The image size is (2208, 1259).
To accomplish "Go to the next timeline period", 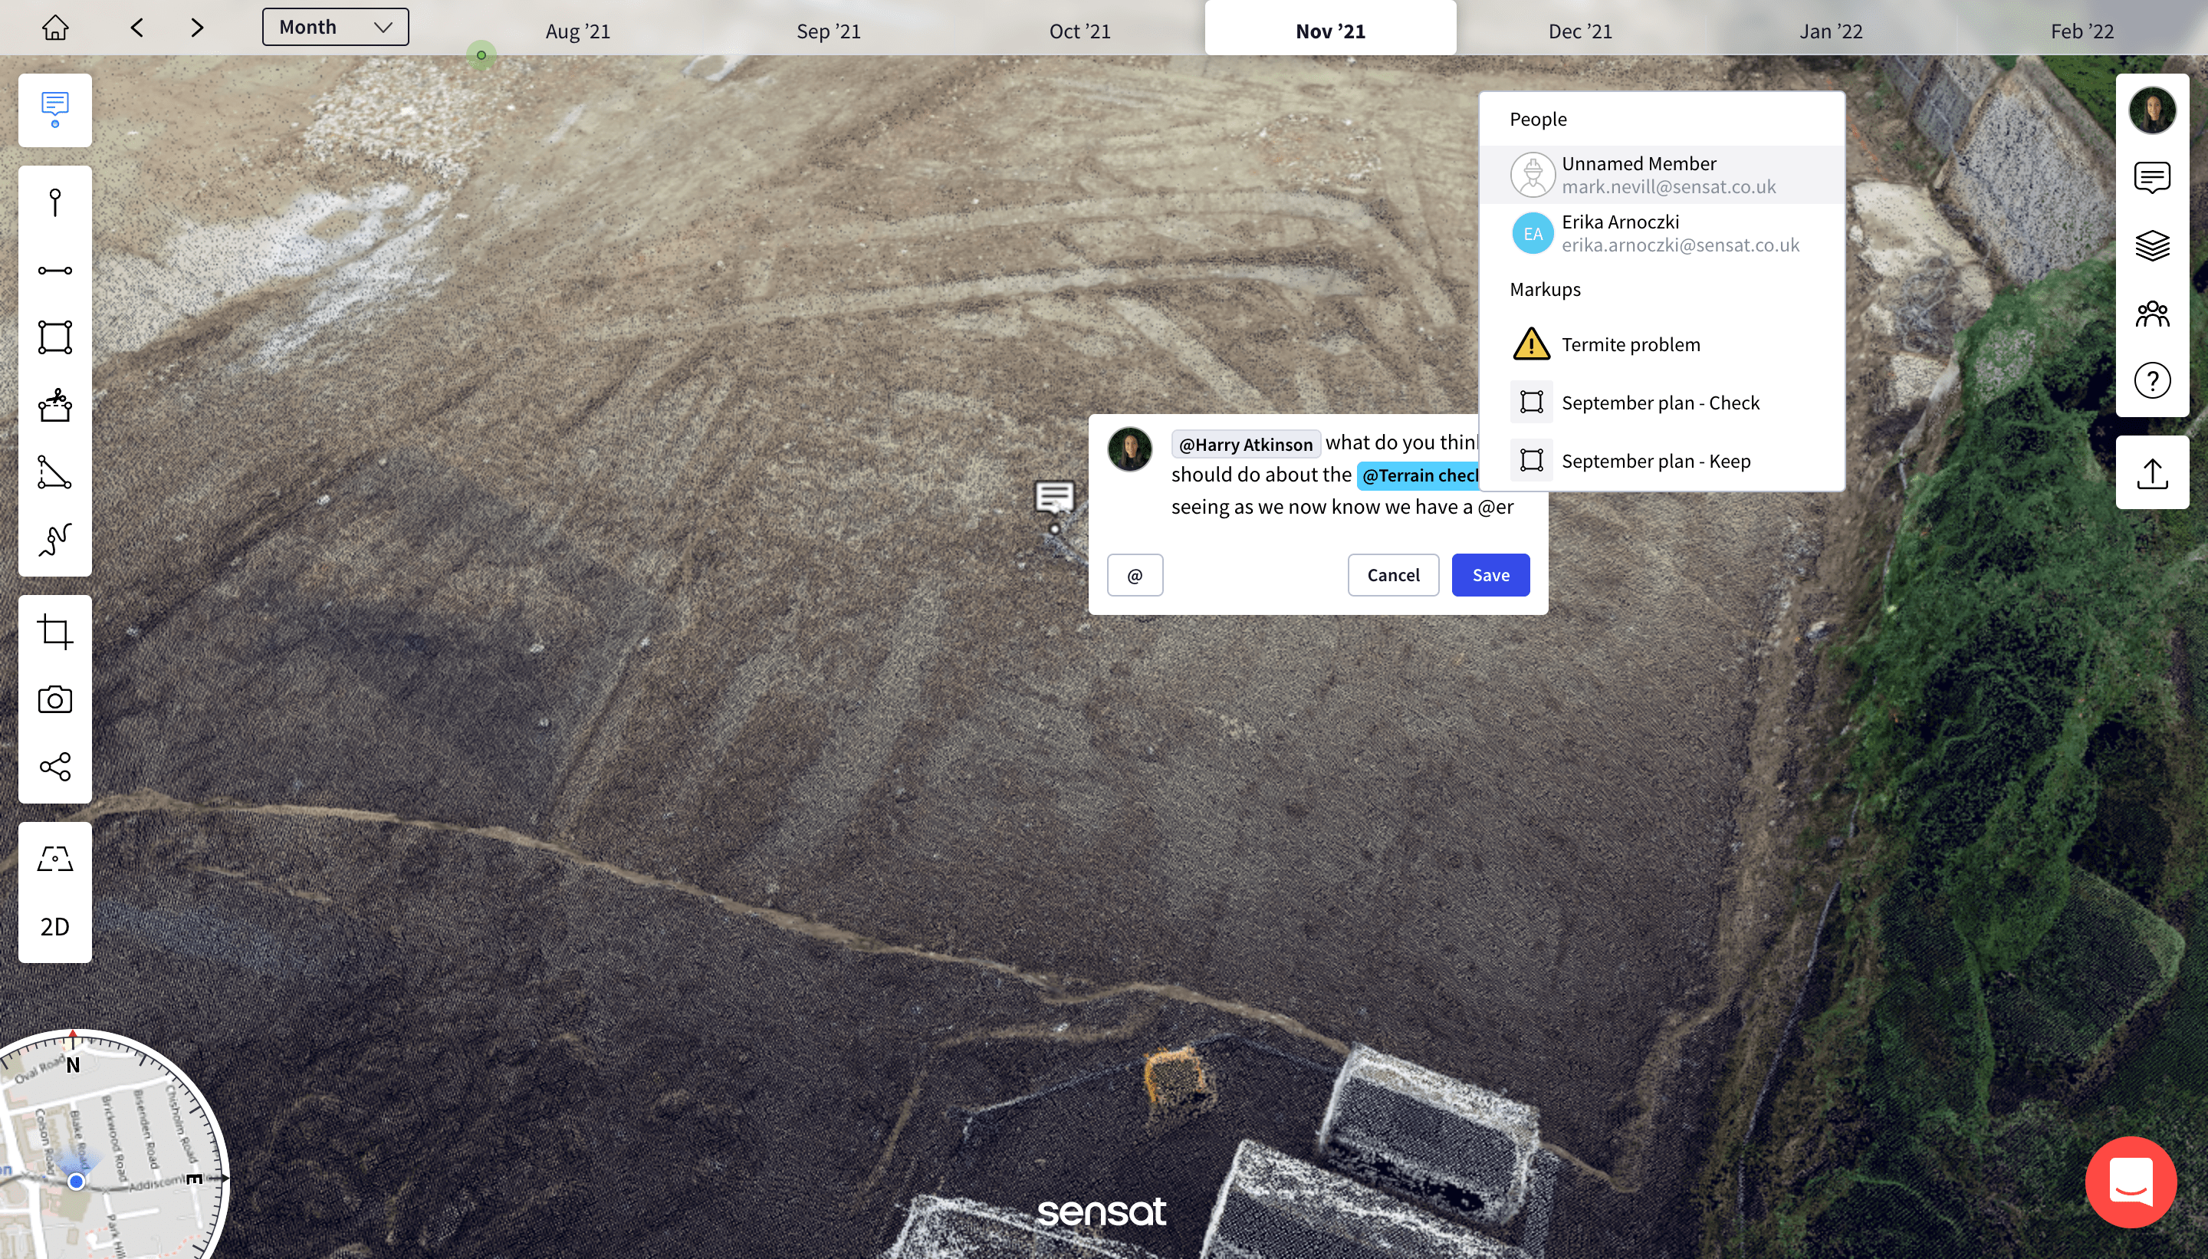I will (x=197, y=28).
